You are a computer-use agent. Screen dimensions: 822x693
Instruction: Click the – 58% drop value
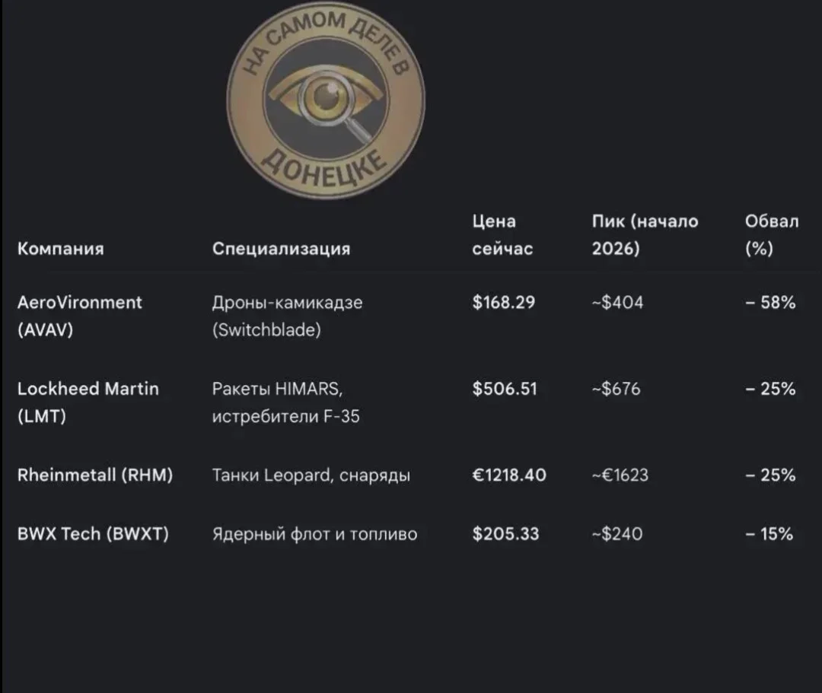[x=770, y=302]
